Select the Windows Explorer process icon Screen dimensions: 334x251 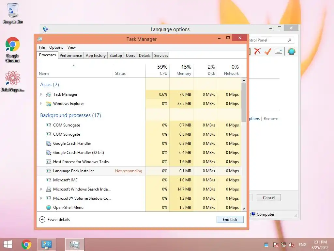pos(49,104)
